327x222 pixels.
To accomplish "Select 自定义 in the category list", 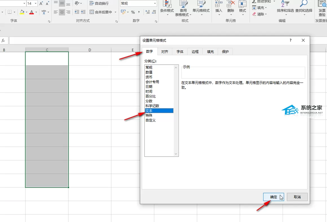I will tap(159, 120).
